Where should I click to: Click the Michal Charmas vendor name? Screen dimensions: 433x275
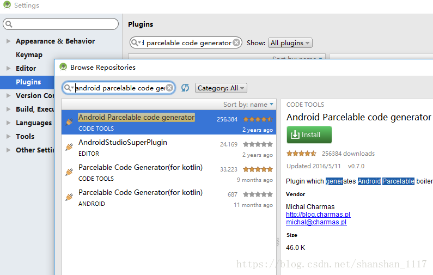click(310, 206)
